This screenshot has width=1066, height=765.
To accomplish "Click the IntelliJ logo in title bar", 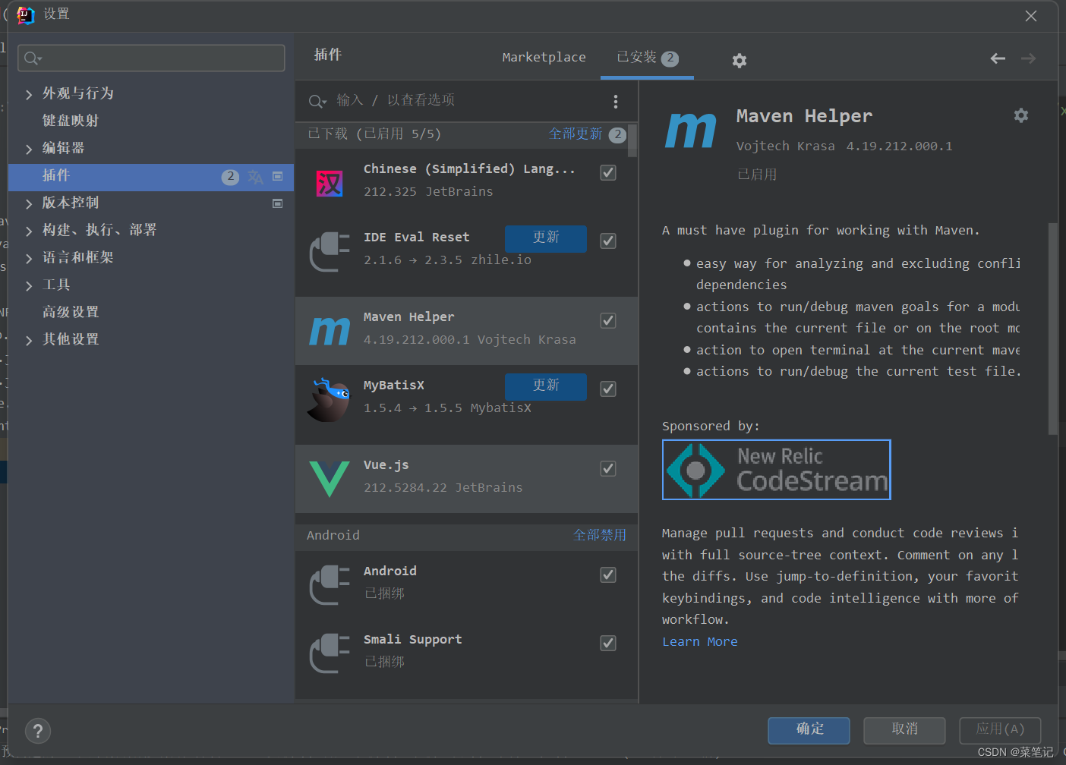I will [26, 15].
